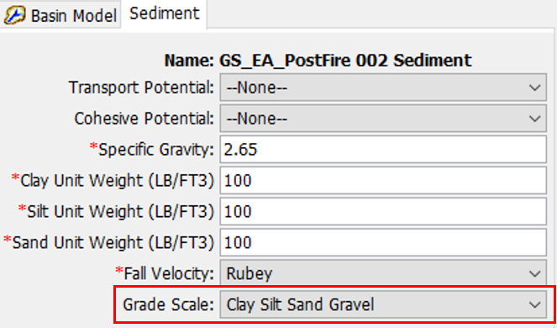Open the Fall Velocity dropdown showing Rubey
This screenshot has height=328, width=557.
[x=383, y=272]
